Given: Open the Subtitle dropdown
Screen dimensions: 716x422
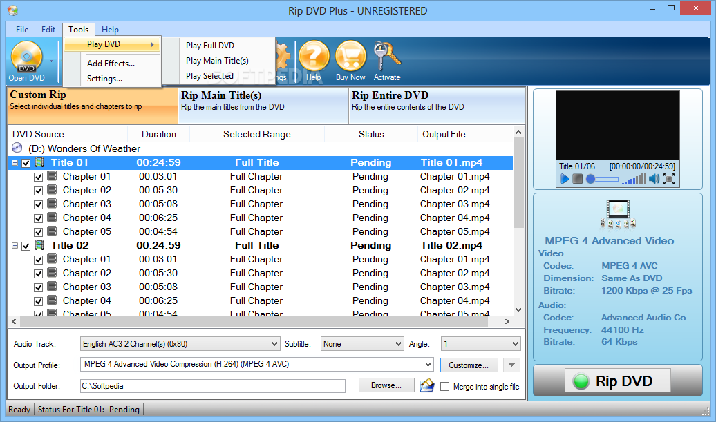Looking at the screenshot, I should (362, 343).
